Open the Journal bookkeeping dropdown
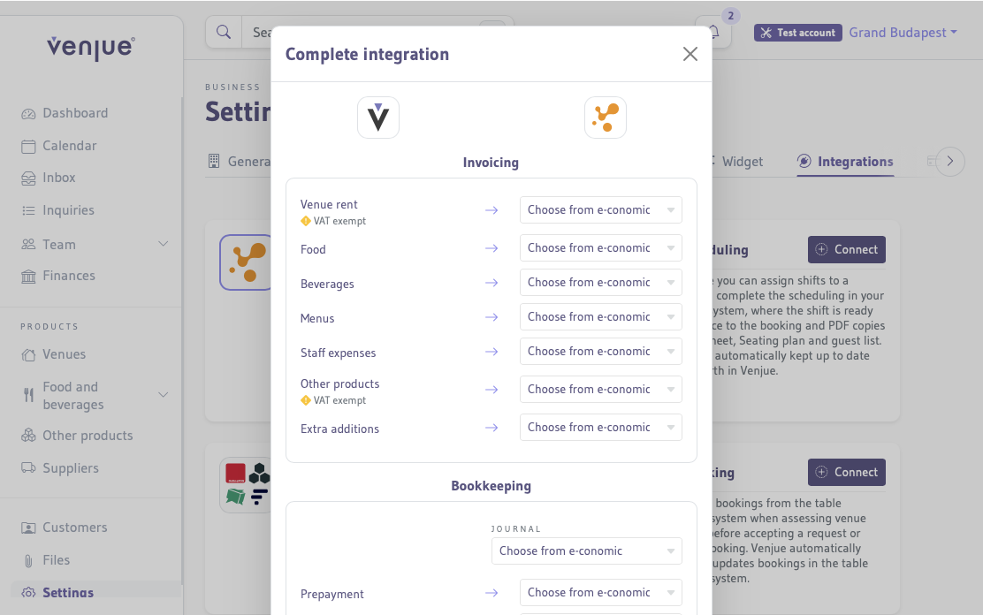 (x=586, y=550)
